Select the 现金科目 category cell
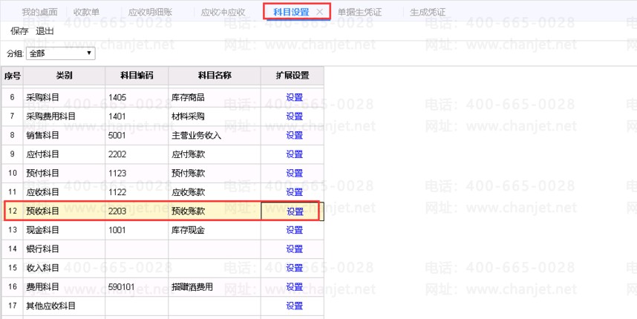This screenshot has width=637, height=319. click(x=64, y=230)
